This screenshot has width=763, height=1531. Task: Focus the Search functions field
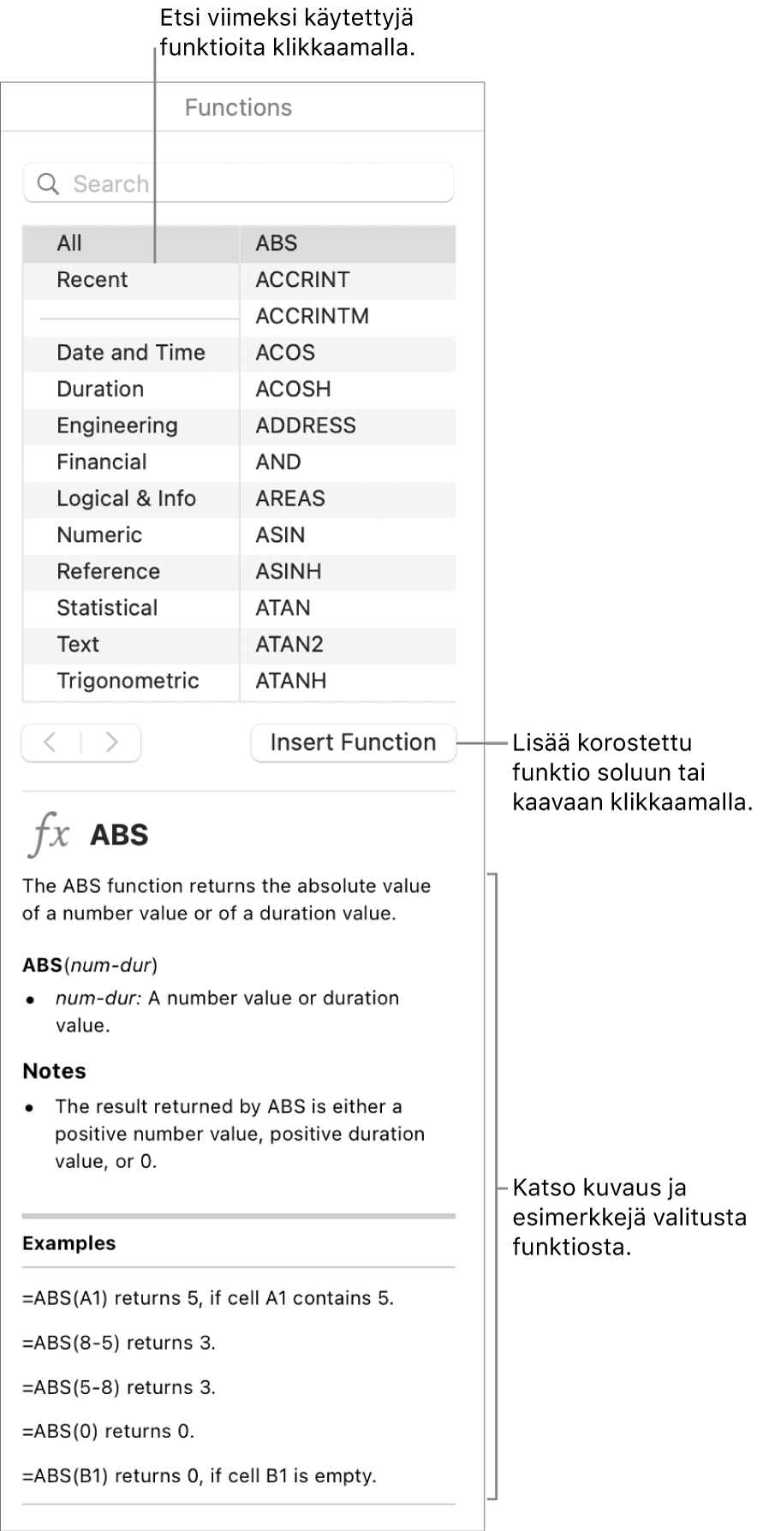coord(257,184)
